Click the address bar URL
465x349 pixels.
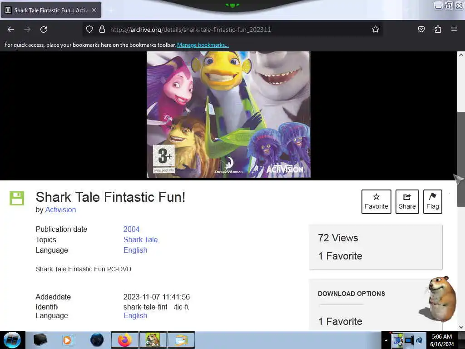tap(190, 30)
